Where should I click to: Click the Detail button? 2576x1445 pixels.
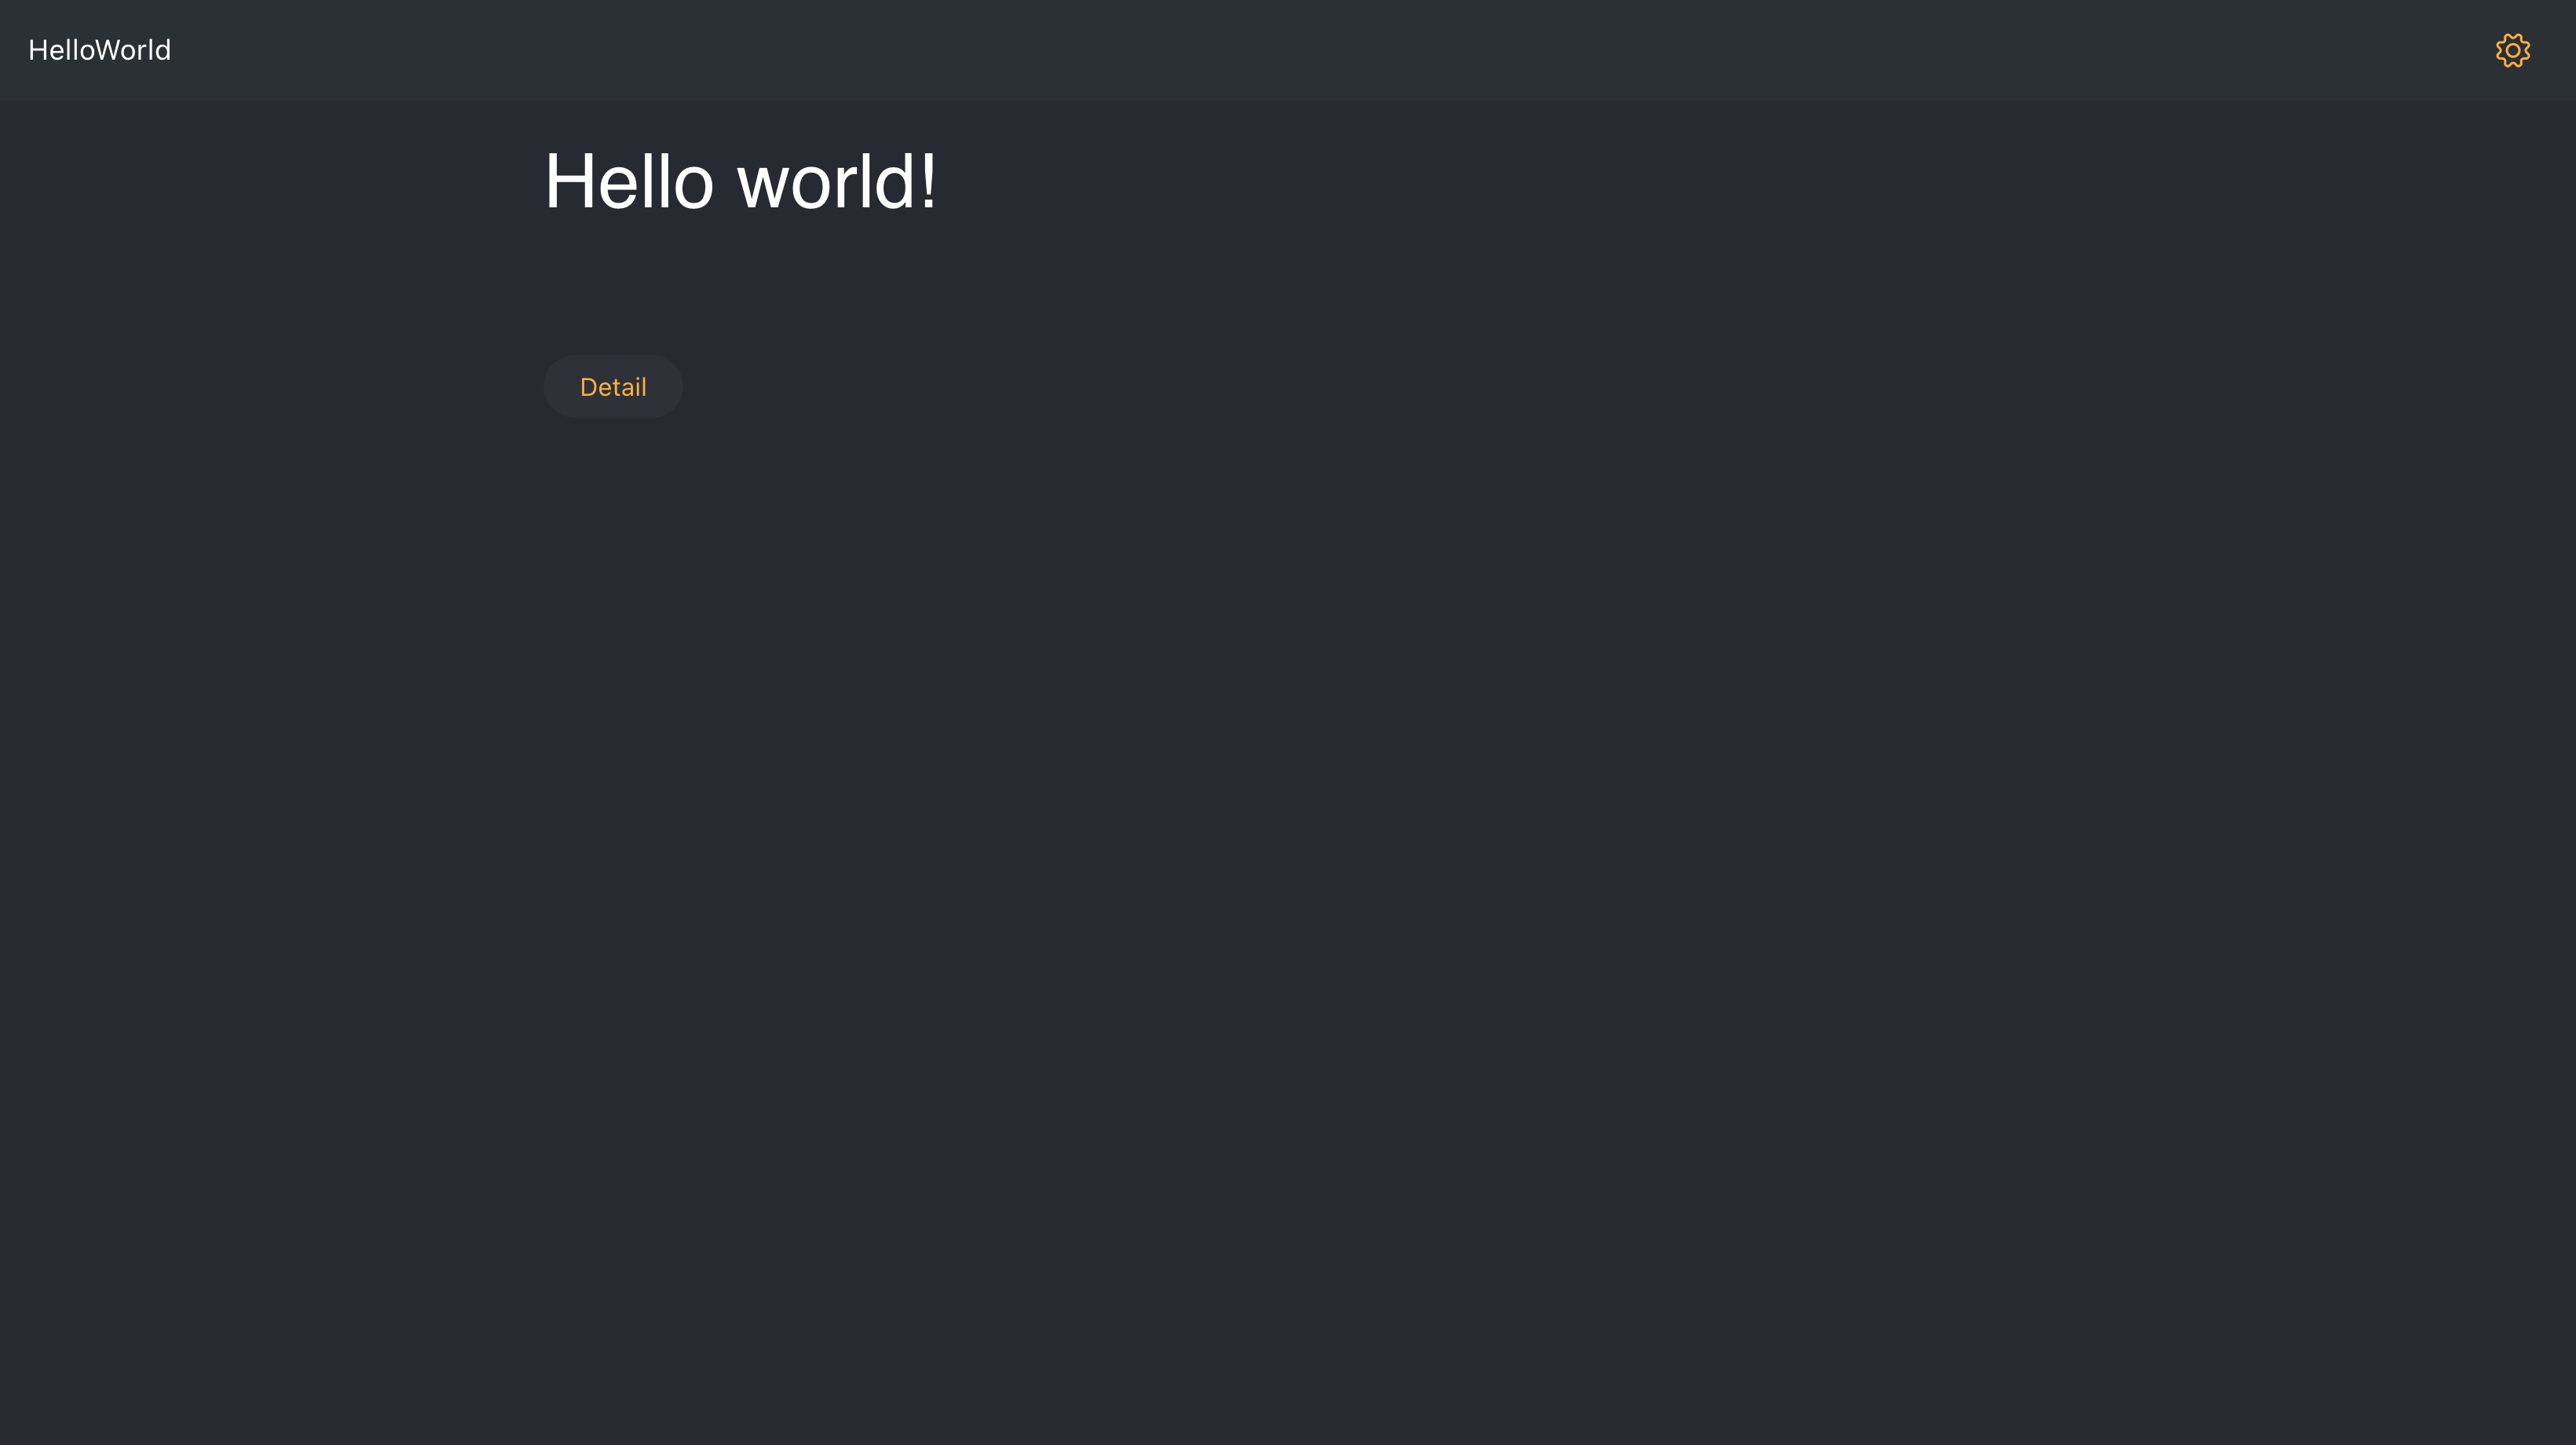pos(613,386)
